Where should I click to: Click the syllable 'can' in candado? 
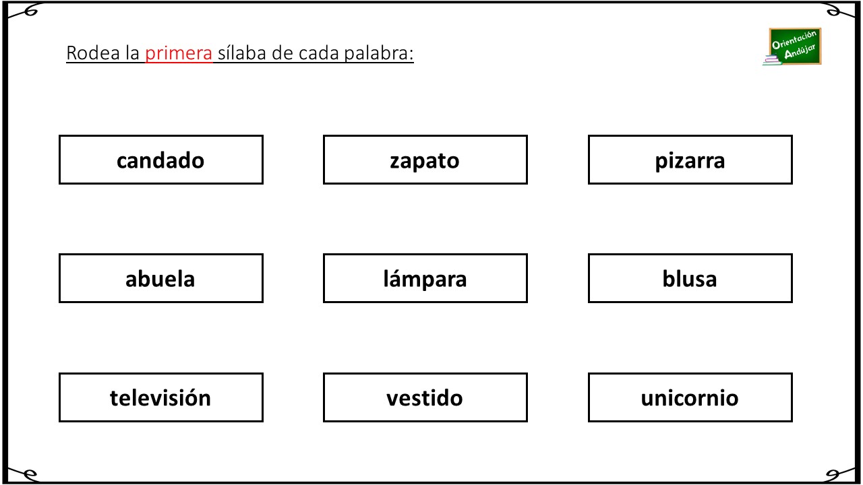134,161
